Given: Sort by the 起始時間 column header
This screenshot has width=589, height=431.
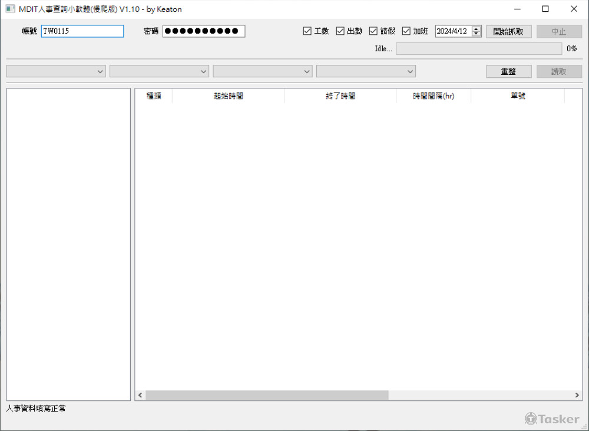Looking at the screenshot, I should pos(228,96).
